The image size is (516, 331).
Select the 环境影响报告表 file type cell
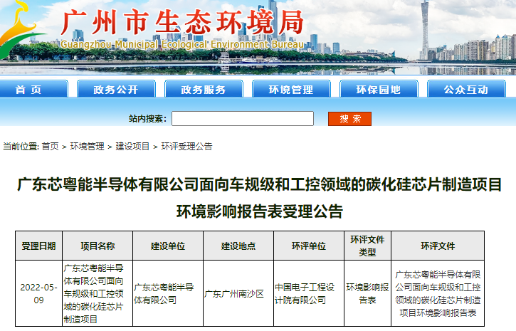pos(367,293)
